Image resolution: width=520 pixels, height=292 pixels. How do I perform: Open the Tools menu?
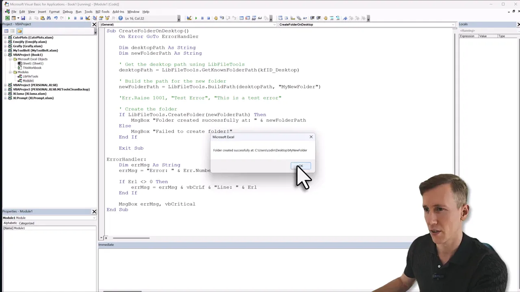click(x=88, y=11)
